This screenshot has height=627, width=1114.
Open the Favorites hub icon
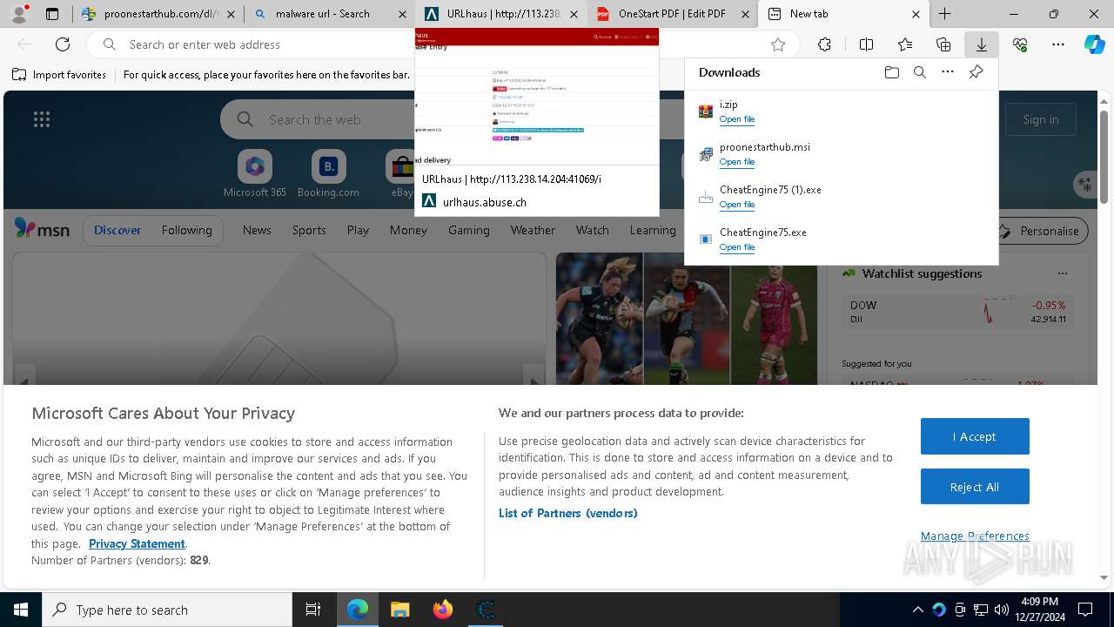905,44
